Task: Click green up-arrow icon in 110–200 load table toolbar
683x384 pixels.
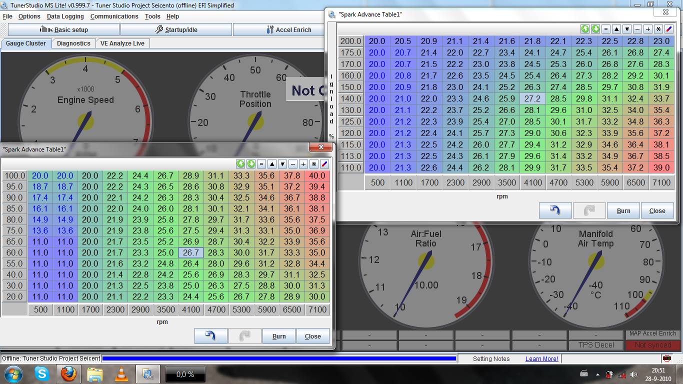Action: point(584,29)
